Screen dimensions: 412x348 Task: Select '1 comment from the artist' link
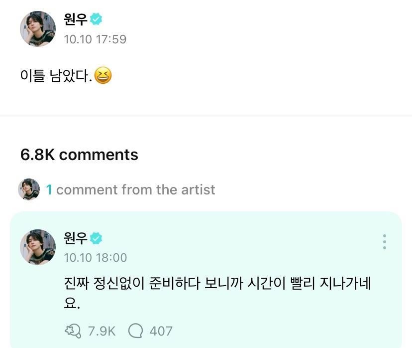click(x=130, y=190)
